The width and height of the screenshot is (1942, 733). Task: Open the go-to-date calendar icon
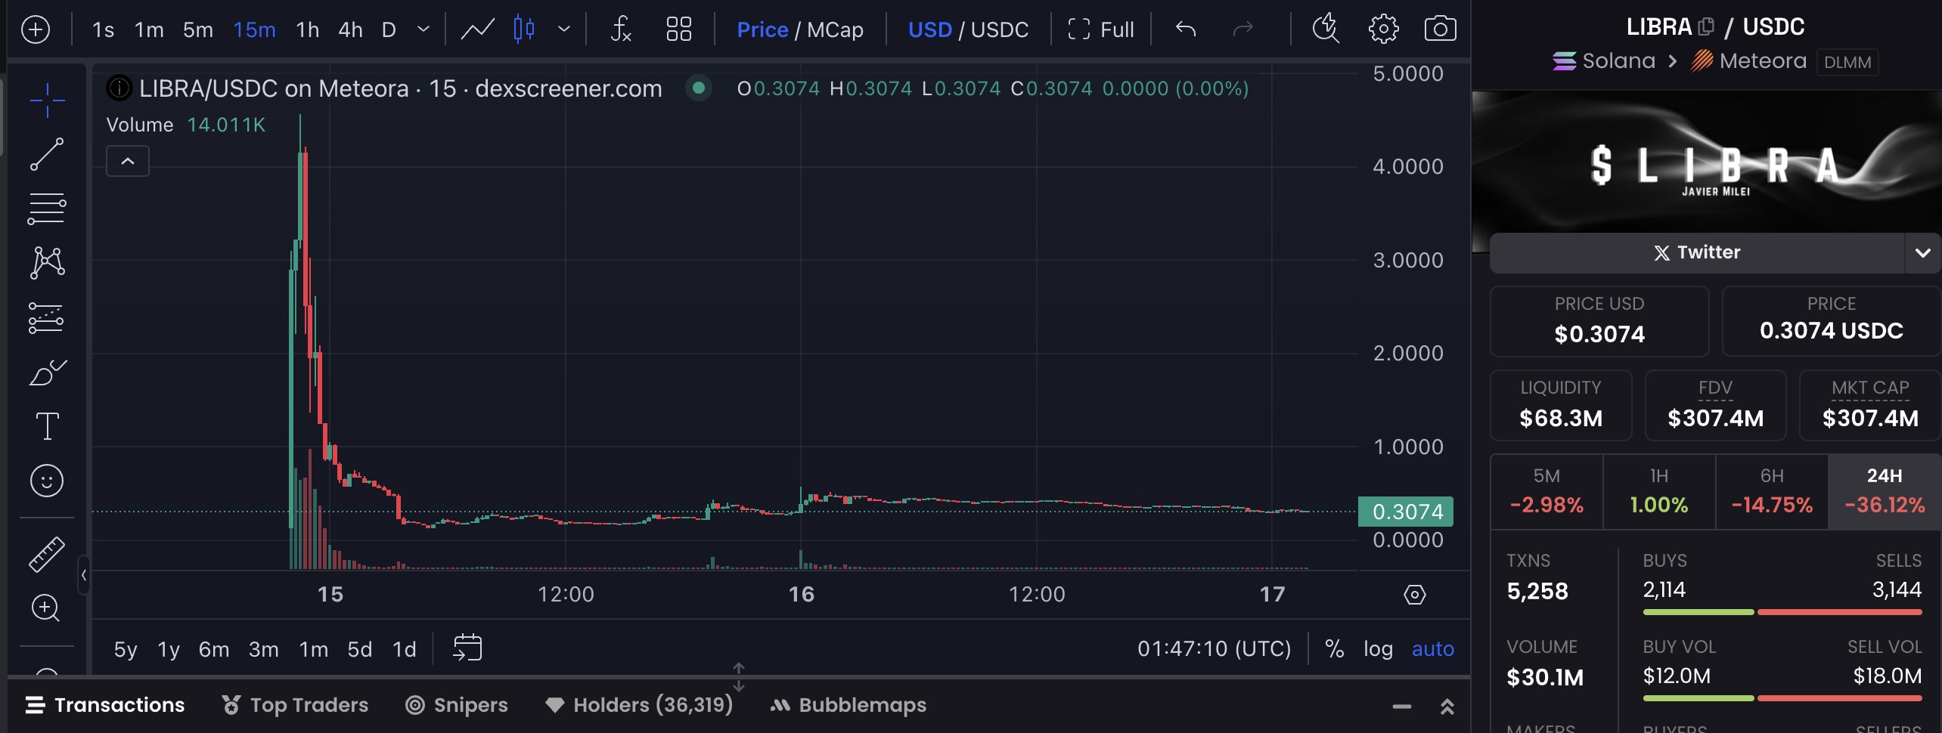tap(467, 648)
